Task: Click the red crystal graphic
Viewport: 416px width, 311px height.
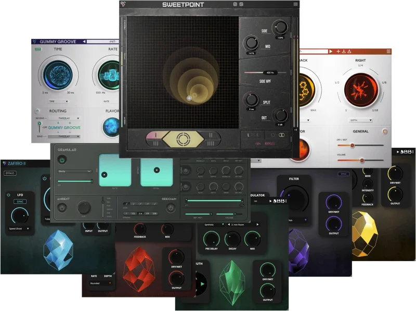Action: (139, 269)
